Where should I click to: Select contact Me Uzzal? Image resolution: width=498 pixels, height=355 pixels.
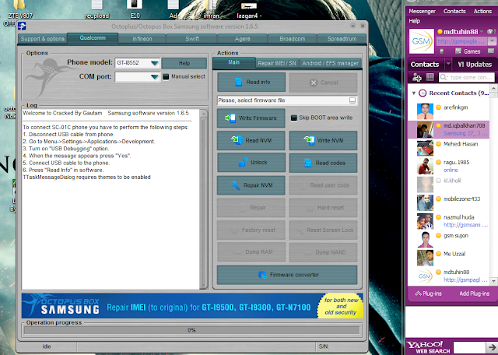point(448,258)
